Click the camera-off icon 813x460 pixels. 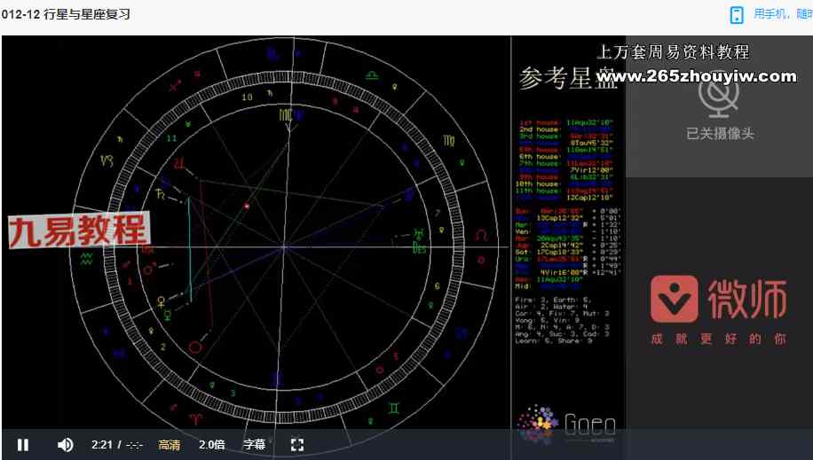pos(719,95)
